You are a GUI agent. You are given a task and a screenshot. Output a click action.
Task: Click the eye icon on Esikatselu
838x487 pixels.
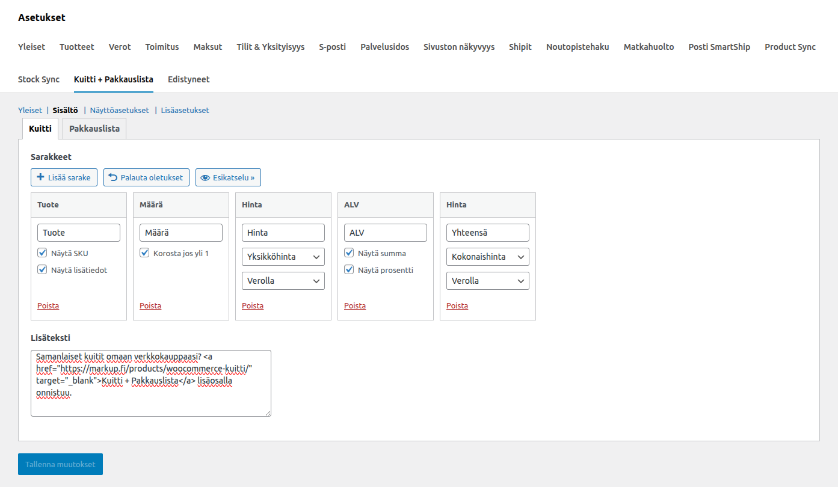(205, 177)
